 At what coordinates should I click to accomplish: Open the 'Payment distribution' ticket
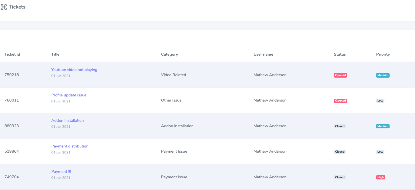(x=70, y=146)
